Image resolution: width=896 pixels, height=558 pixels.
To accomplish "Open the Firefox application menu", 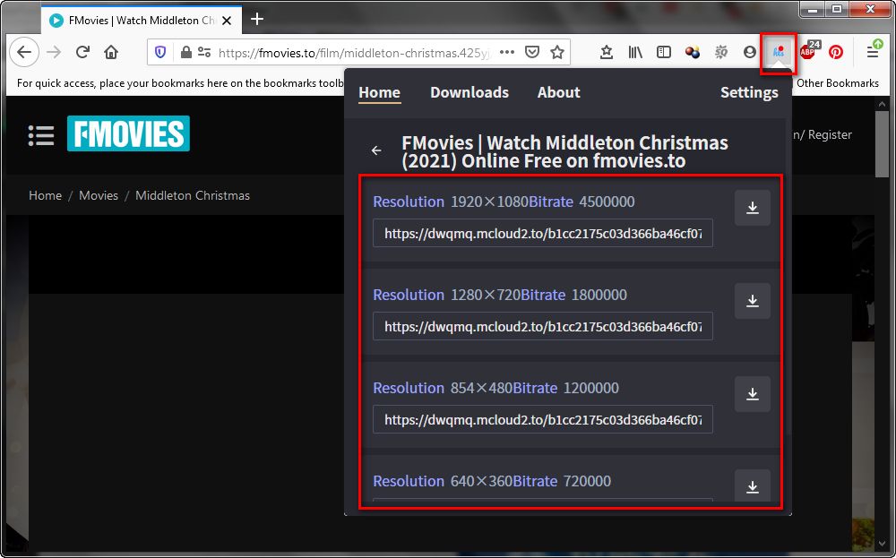I will [872, 53].
